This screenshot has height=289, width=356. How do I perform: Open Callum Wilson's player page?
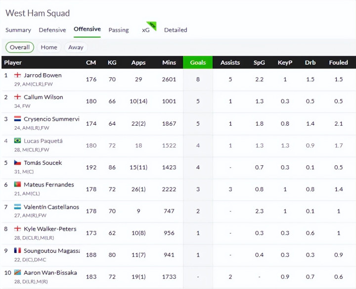pos(44,97)
